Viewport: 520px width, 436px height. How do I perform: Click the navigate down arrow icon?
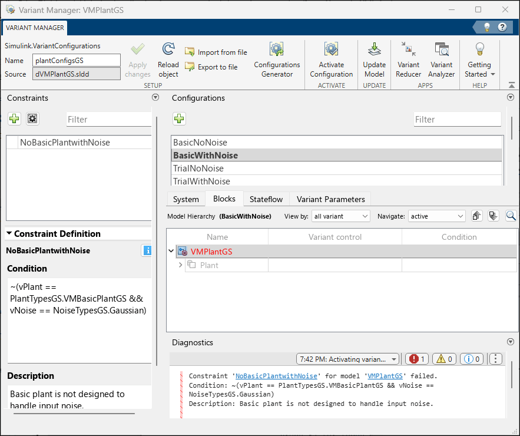point(493,216)
